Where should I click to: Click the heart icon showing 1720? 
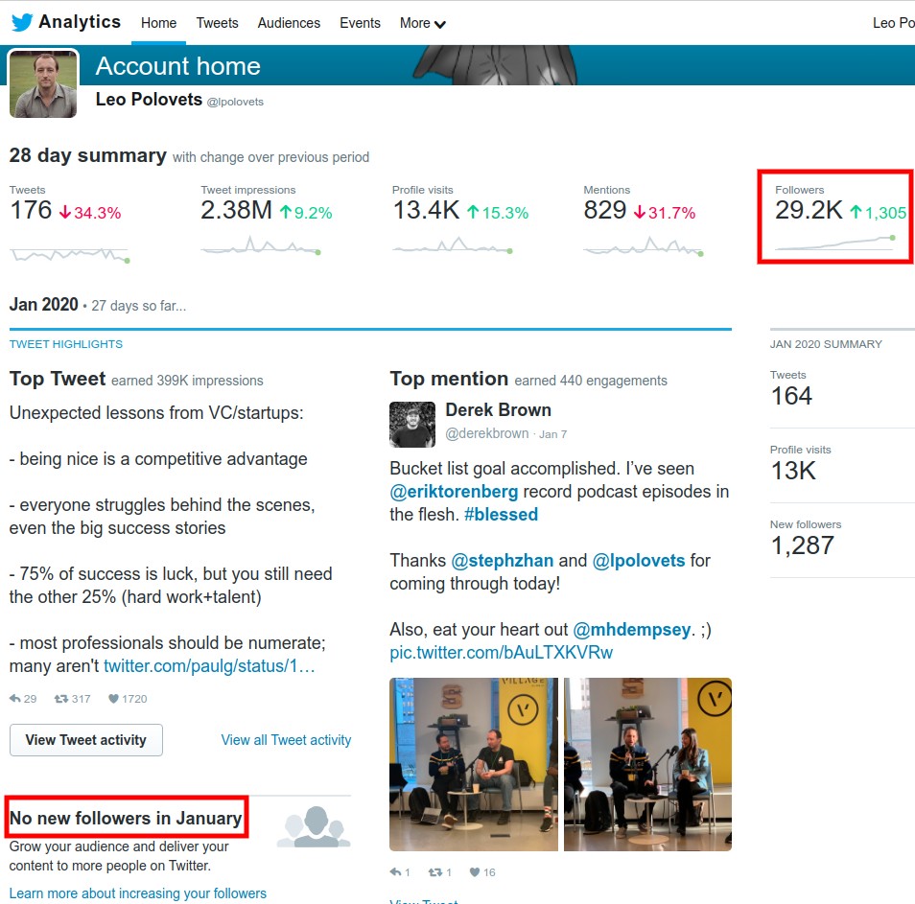click(114, 699)
